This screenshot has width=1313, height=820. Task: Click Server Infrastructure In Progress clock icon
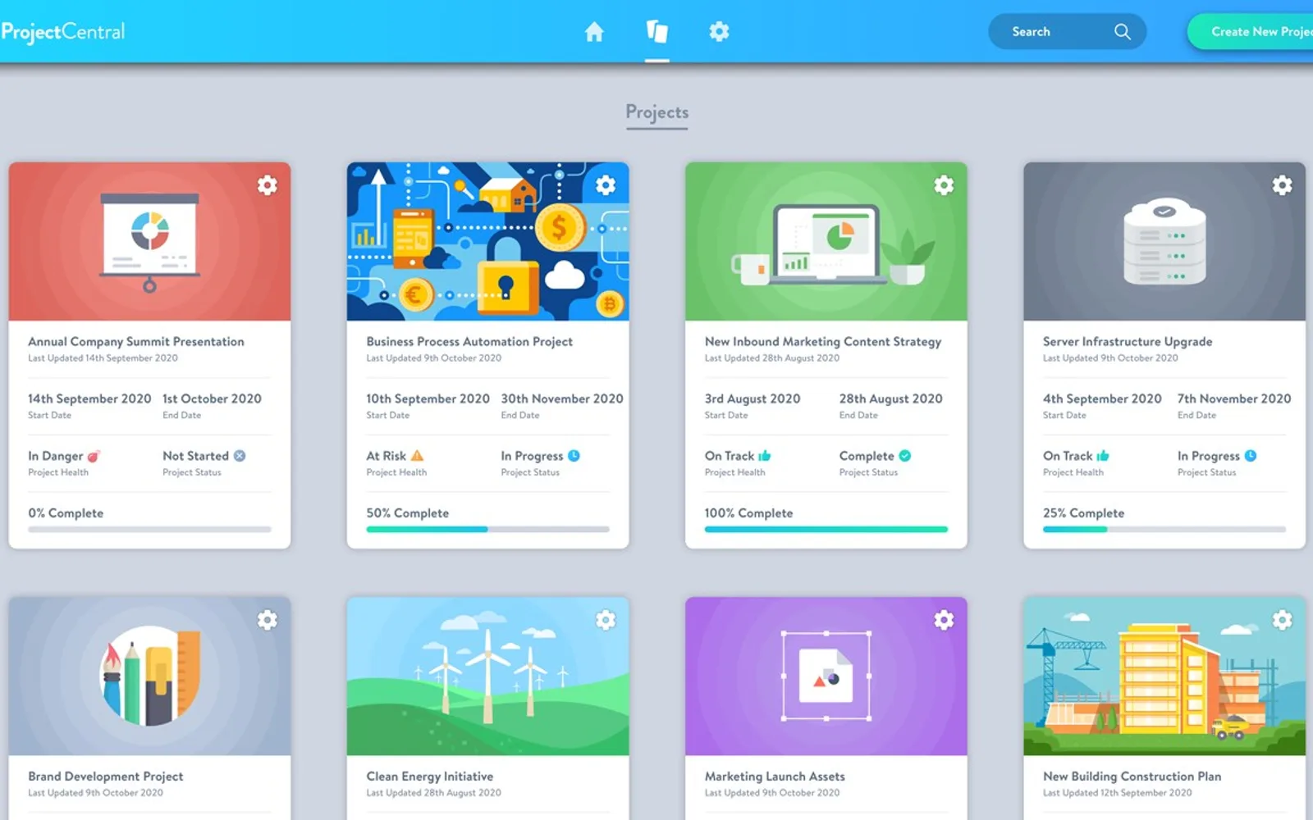[x=1250, y=456]
